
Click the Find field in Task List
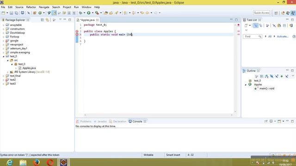coord(253,36)
